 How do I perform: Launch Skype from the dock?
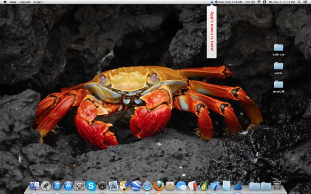pyautogui.click(x=91, y=186)
